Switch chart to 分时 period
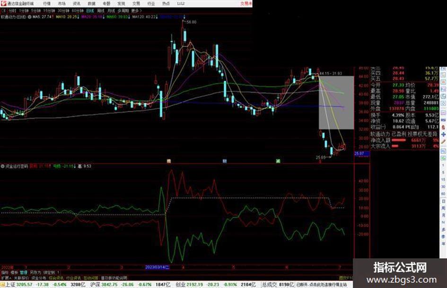Image resolution: width=447 pixels, height=288 pixels. click(x=12, y=10)
